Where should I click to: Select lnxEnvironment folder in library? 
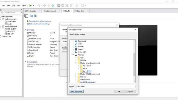pos(11,19)
